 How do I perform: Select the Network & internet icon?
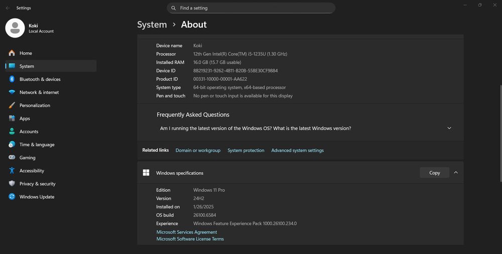tap(12, 92)
